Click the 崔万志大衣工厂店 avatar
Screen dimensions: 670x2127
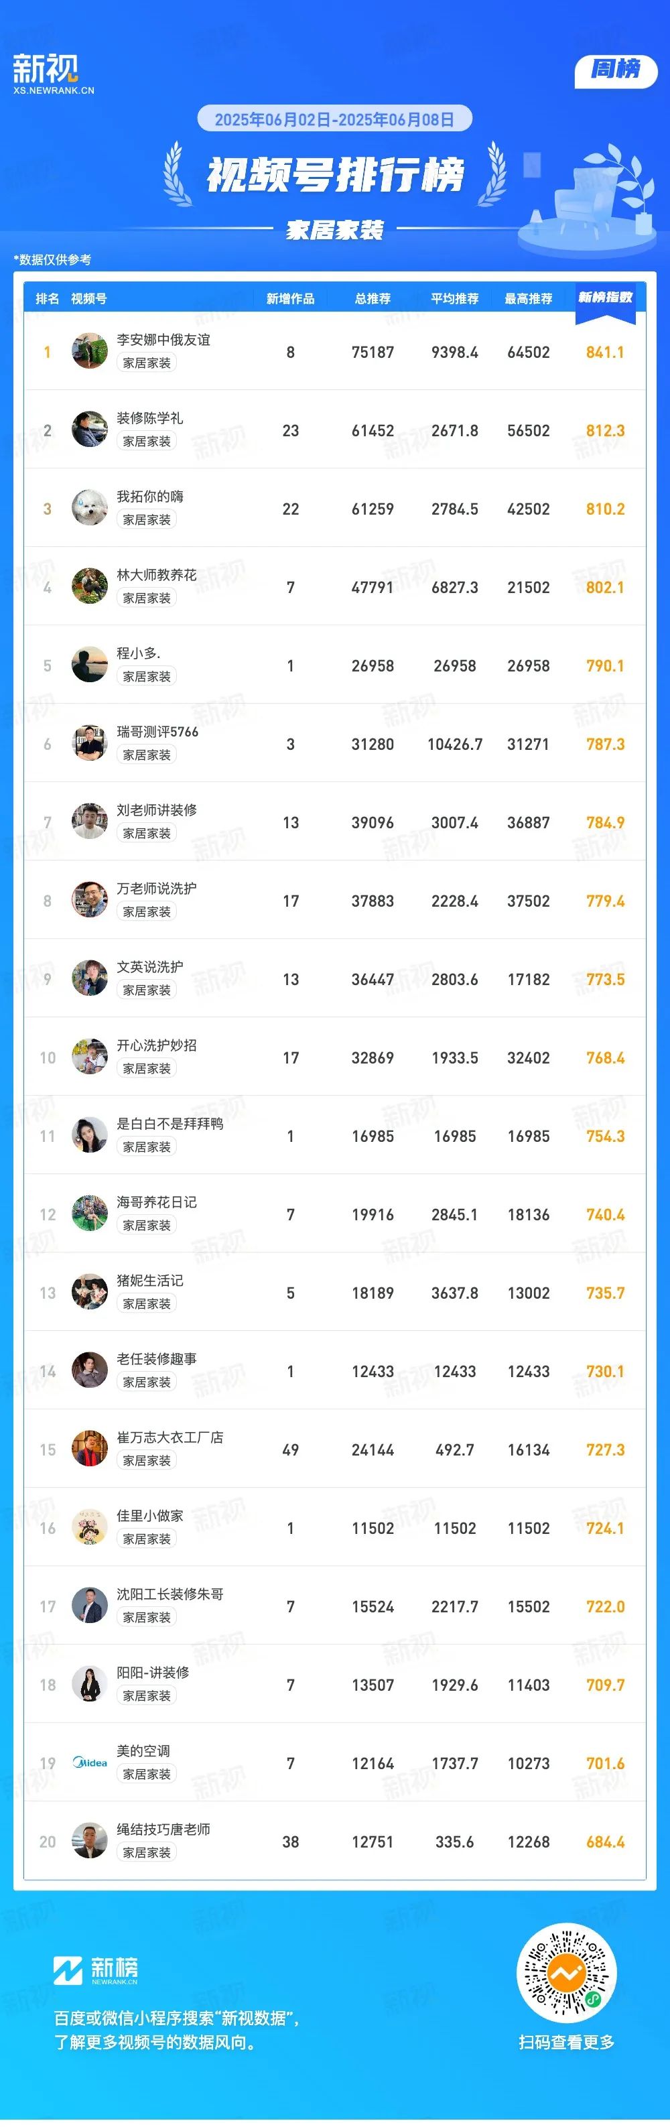pyautogui.click(x=89, y=1448)
